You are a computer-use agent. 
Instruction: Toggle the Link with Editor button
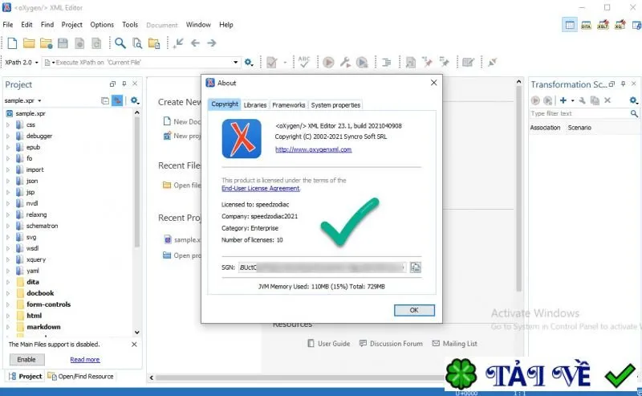point(117,100)
